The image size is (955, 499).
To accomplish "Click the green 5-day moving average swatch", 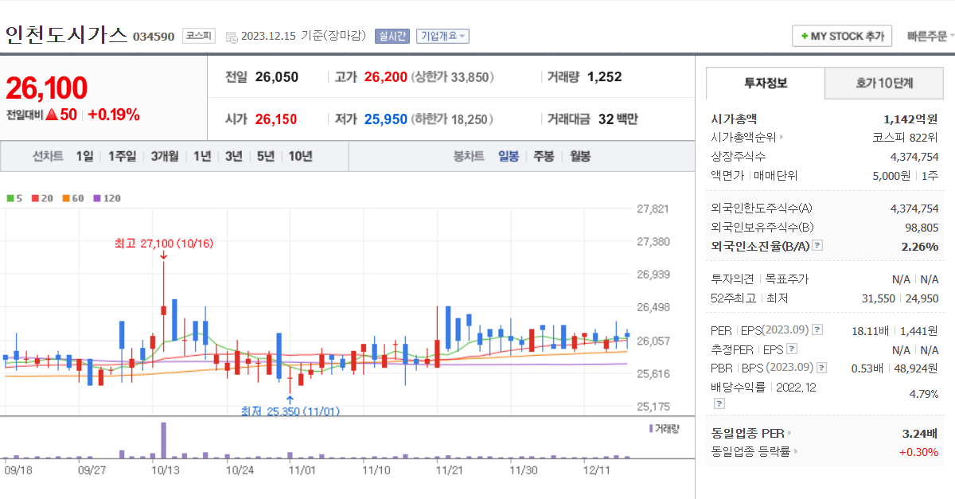I will 10,198.
